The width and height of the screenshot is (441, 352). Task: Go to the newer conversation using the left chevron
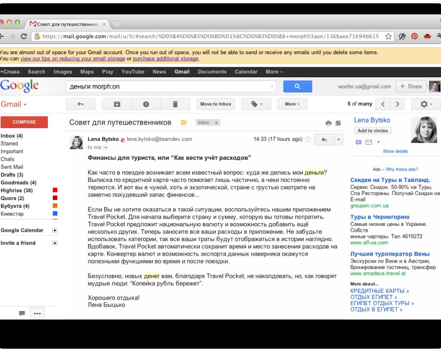click(383, 104)
